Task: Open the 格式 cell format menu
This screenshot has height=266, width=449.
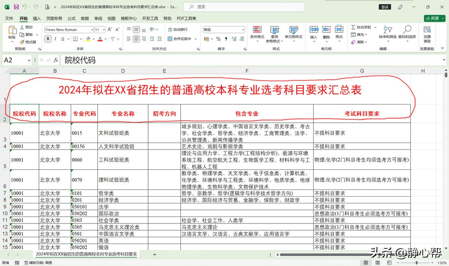Action: point(339,33)
